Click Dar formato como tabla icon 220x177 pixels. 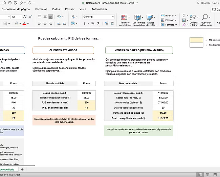[x=138, y=20]
